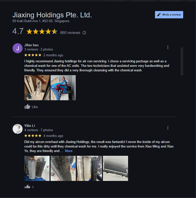Expand Yilin Li's review with More link
The width and height of the screenshot is (196, 198).
[x=69, y=151]
